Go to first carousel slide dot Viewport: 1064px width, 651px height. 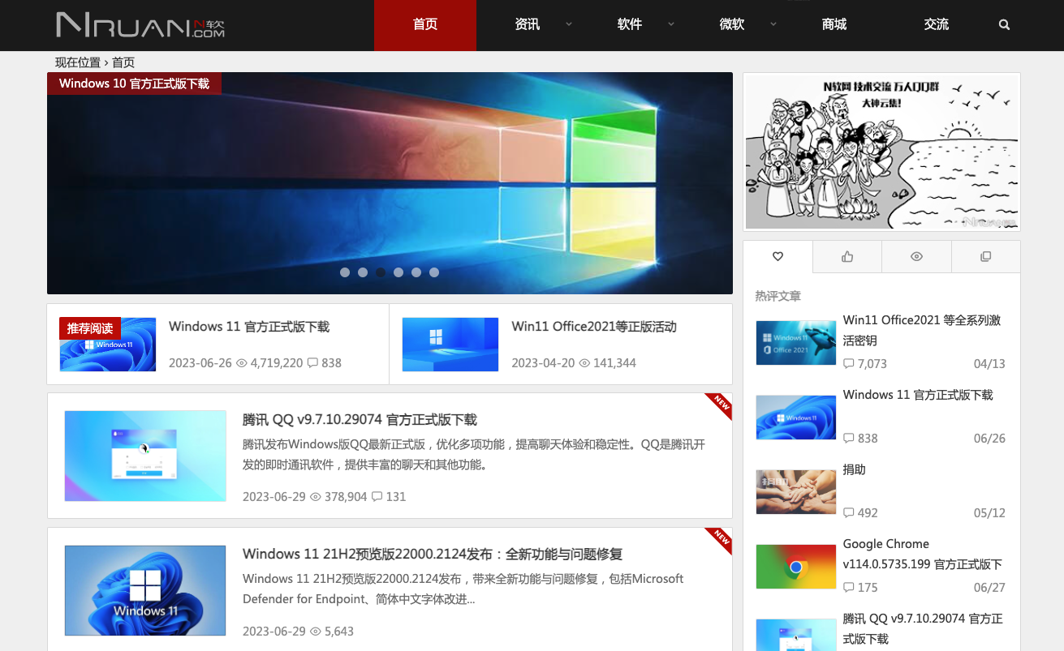[345, 272]
